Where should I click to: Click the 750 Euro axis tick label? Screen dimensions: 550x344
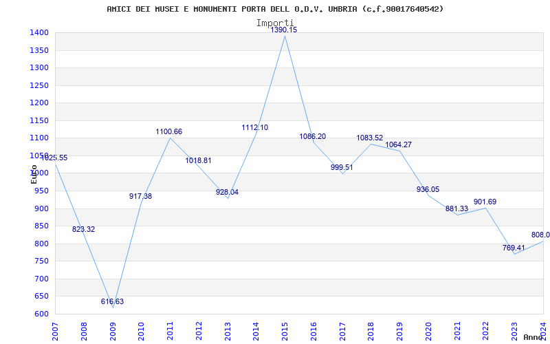point(41,261)
